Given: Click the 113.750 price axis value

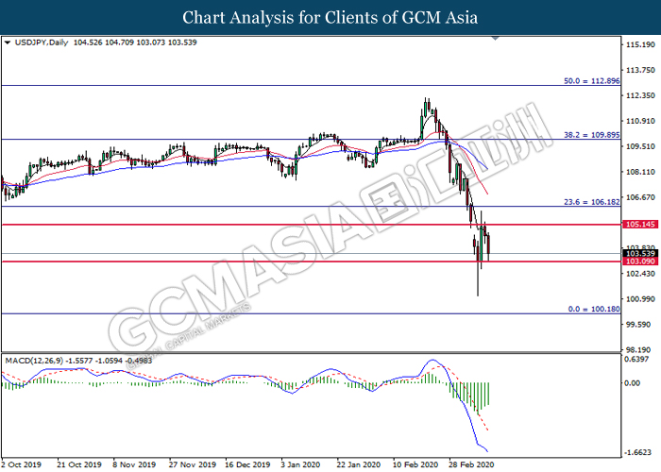Looking at the screenshot, I should coord(641,71).
